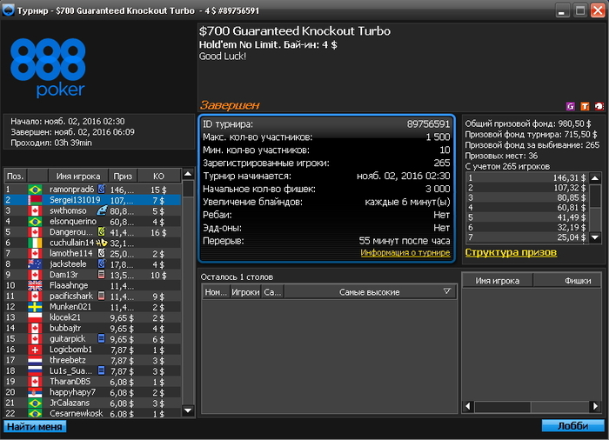
Task: Click prize amount 80,85 $
Action: point(571,197)
